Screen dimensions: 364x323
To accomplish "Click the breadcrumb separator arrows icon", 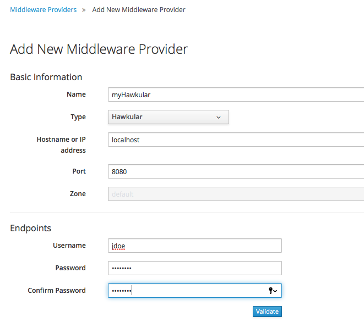I will click(x=84, y=10).
